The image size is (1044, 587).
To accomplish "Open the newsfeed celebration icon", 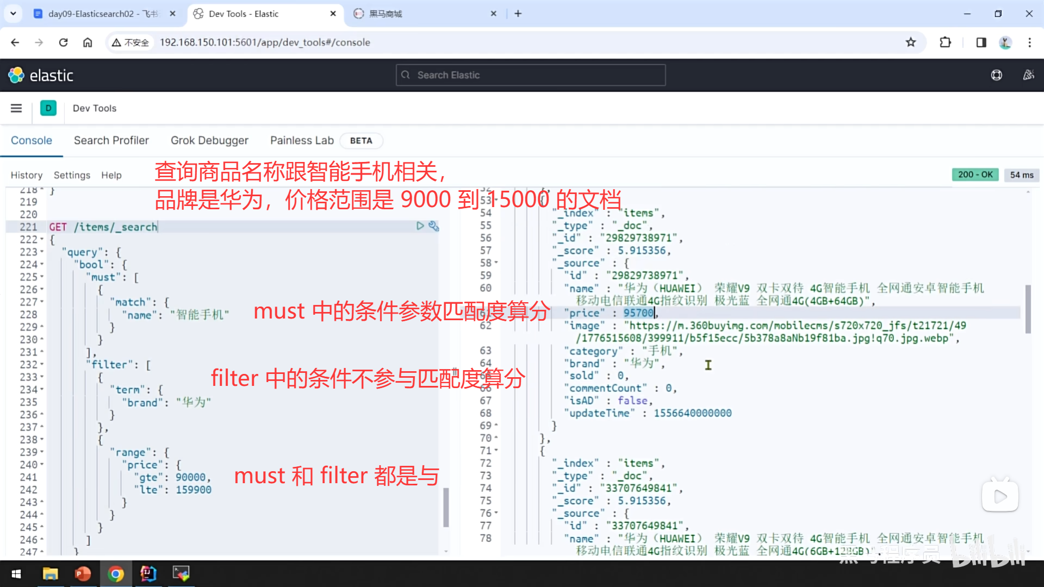I will [1028, 75].
